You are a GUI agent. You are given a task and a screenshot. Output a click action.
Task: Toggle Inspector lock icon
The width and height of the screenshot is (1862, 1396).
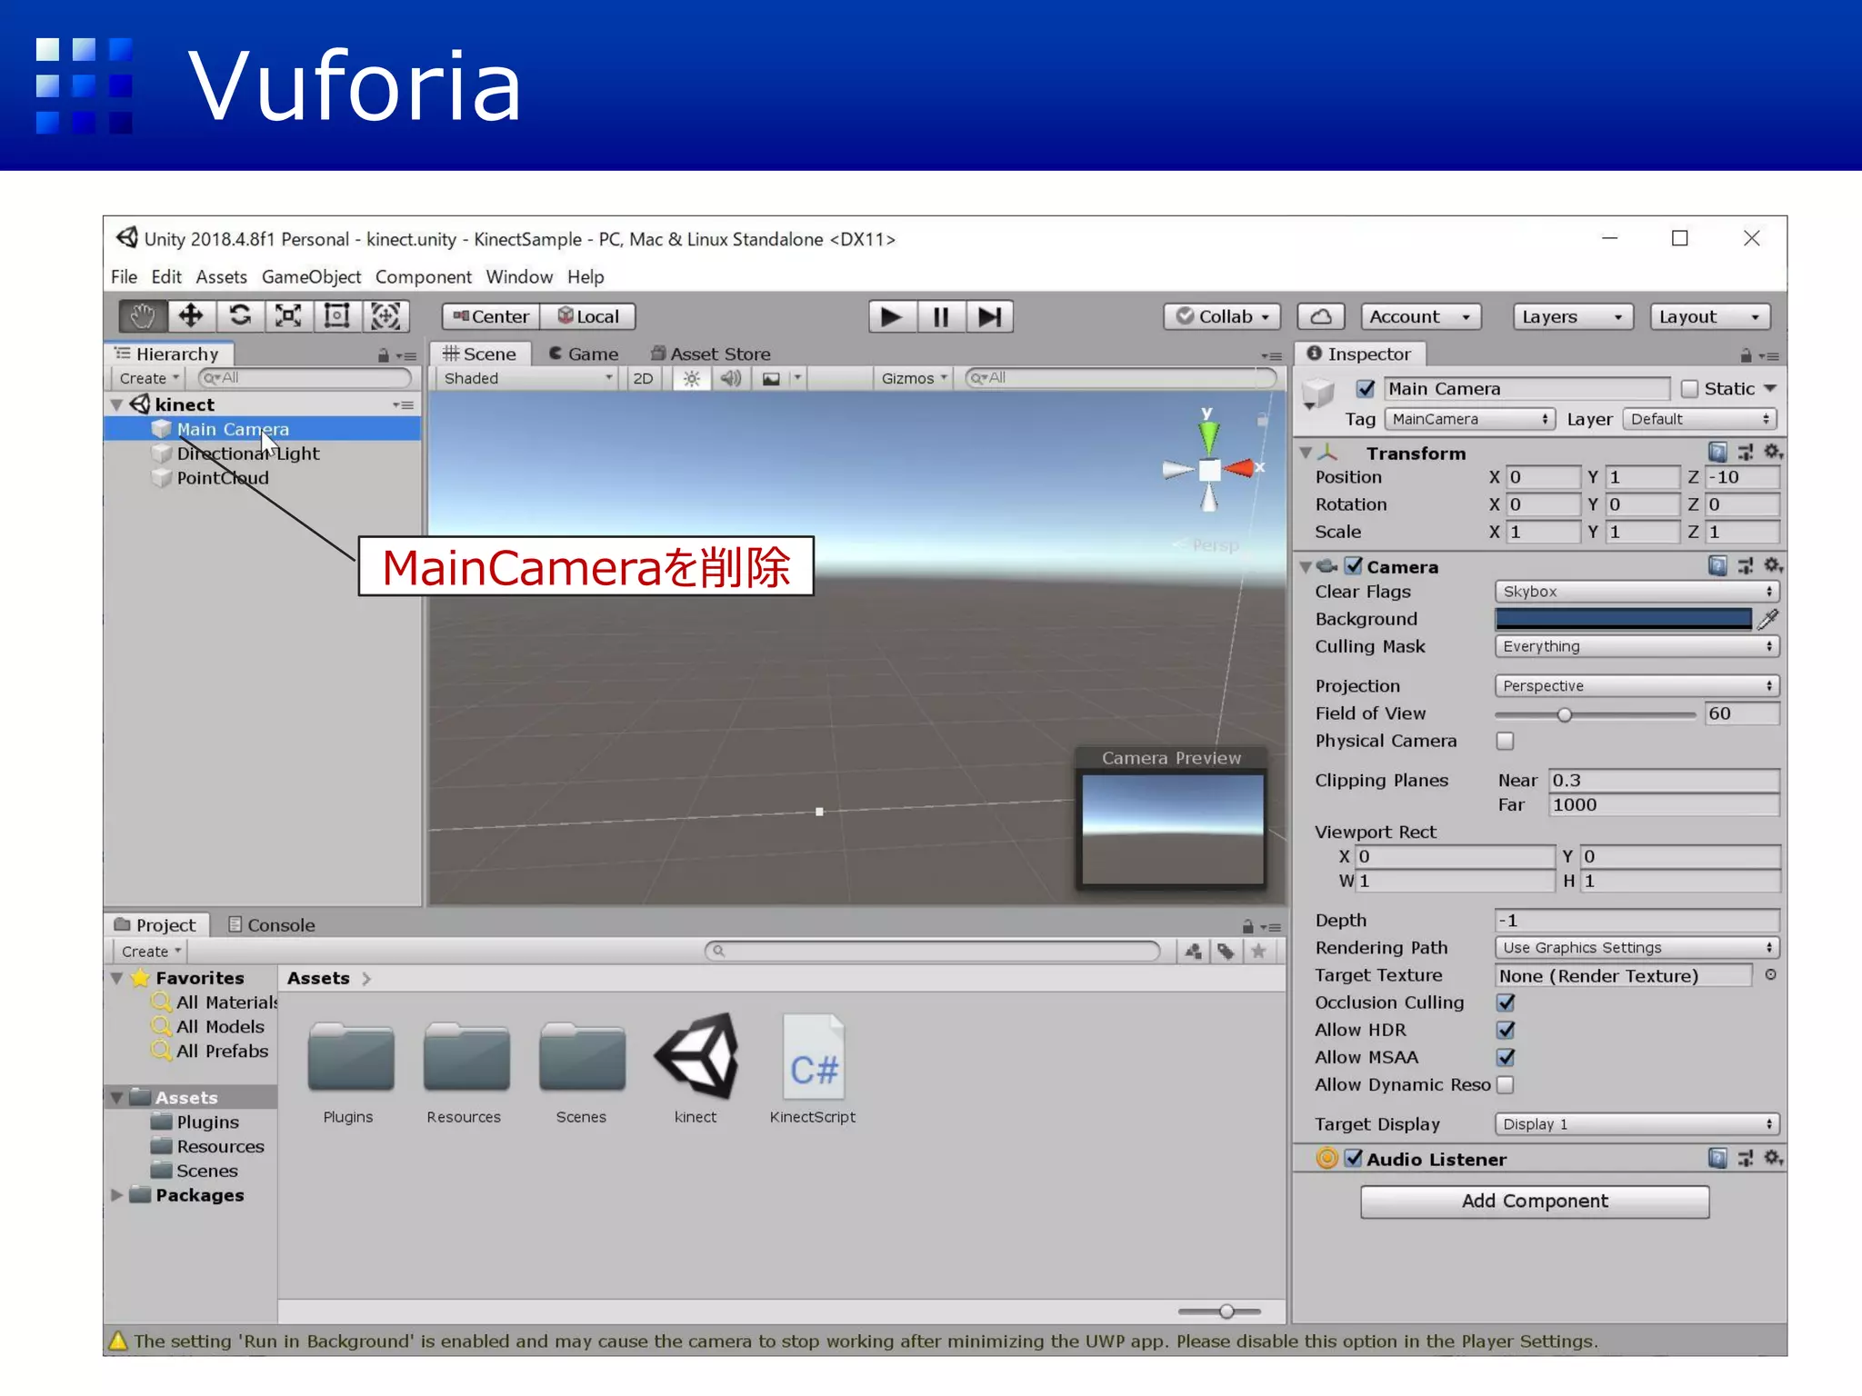tap(1745, 355)
